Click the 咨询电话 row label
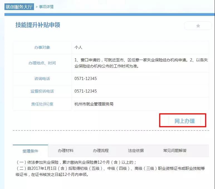This screenshot has height=189, width=215. [x=42, y=79]
